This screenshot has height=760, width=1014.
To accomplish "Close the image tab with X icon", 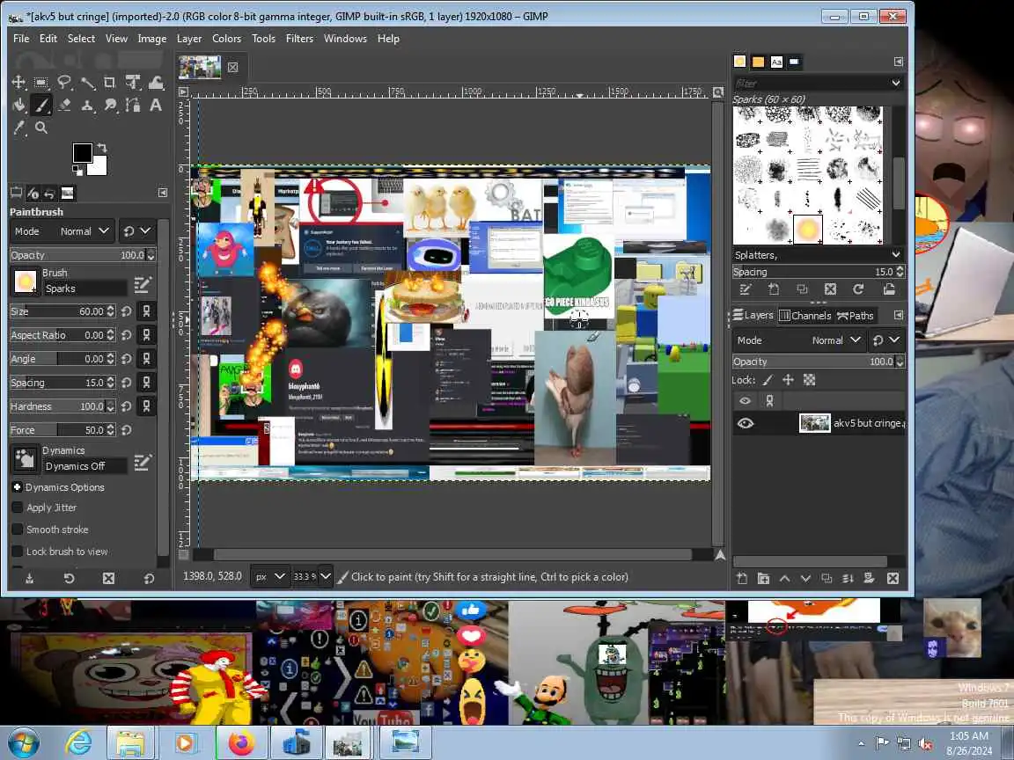I will click(x=232, y=67).
